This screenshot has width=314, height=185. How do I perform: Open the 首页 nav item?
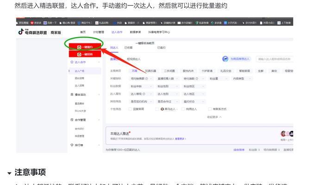(x=83, y=32)
